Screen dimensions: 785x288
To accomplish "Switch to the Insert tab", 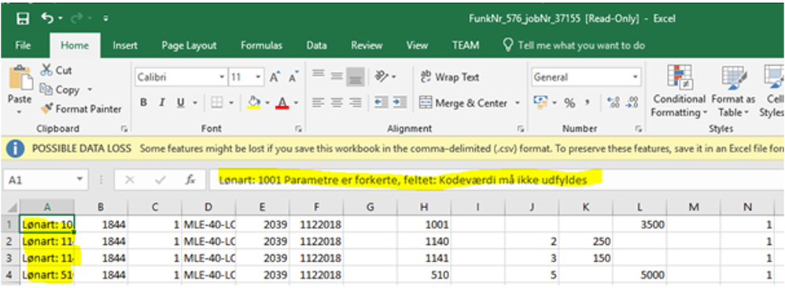I will (x=125, y=46).
